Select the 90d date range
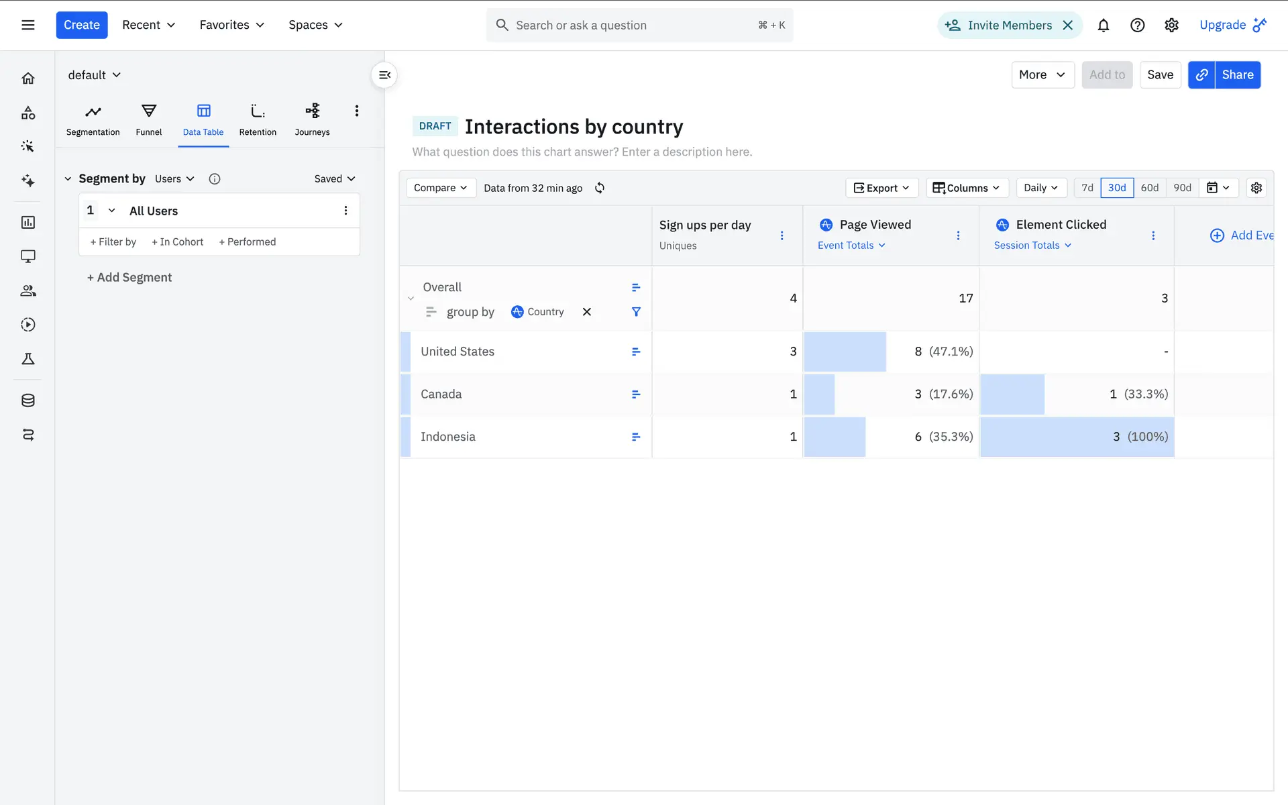 (x=1182, y=188)
